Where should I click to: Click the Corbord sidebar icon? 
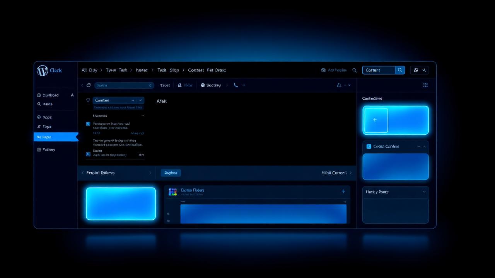tap(39, 95)
